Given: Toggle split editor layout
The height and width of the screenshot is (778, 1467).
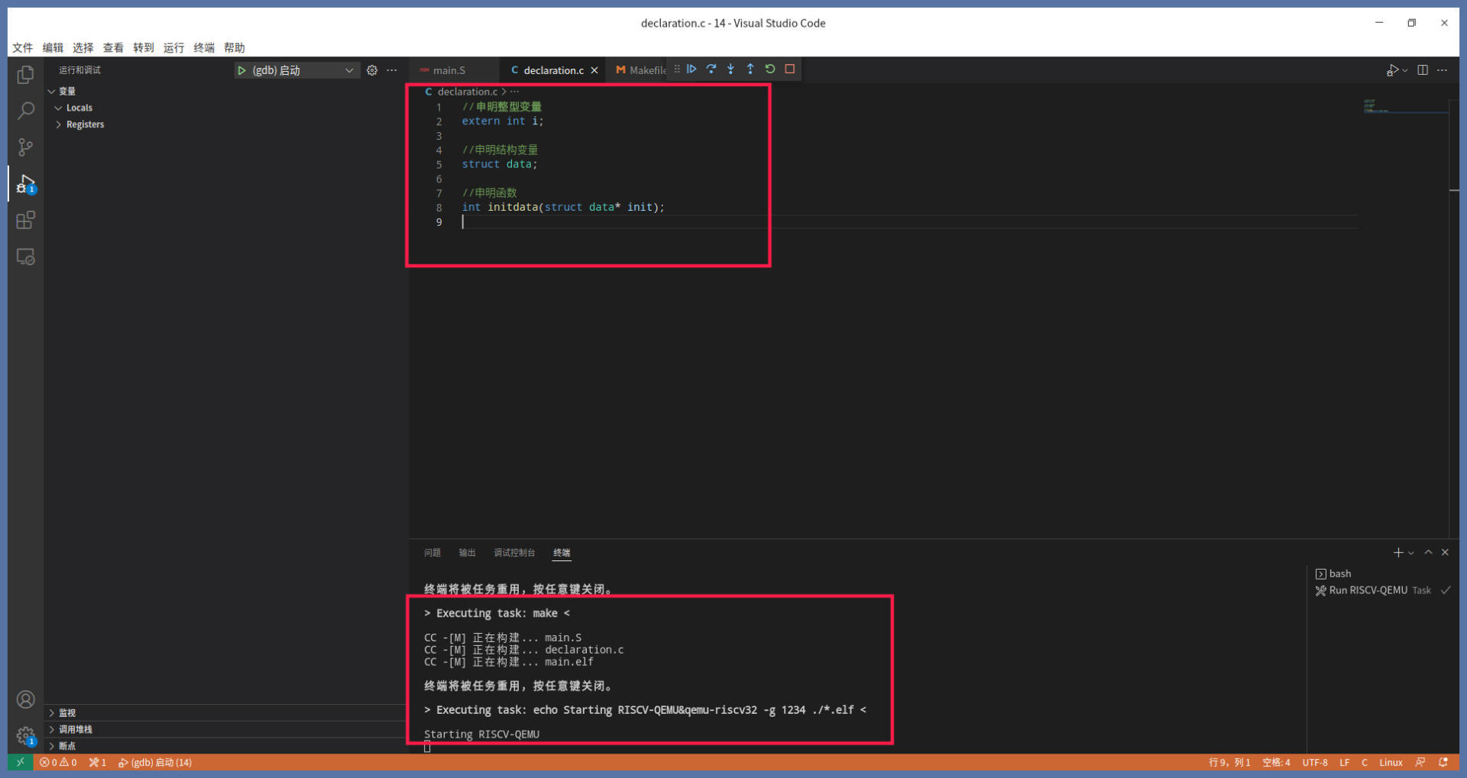Looking at the screenshot, I should pyautogui.click(x=1423, y=70).
